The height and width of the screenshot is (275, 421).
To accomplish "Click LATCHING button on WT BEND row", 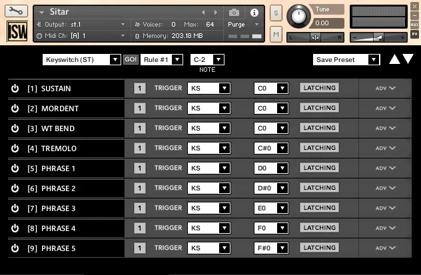I will 320,128.
